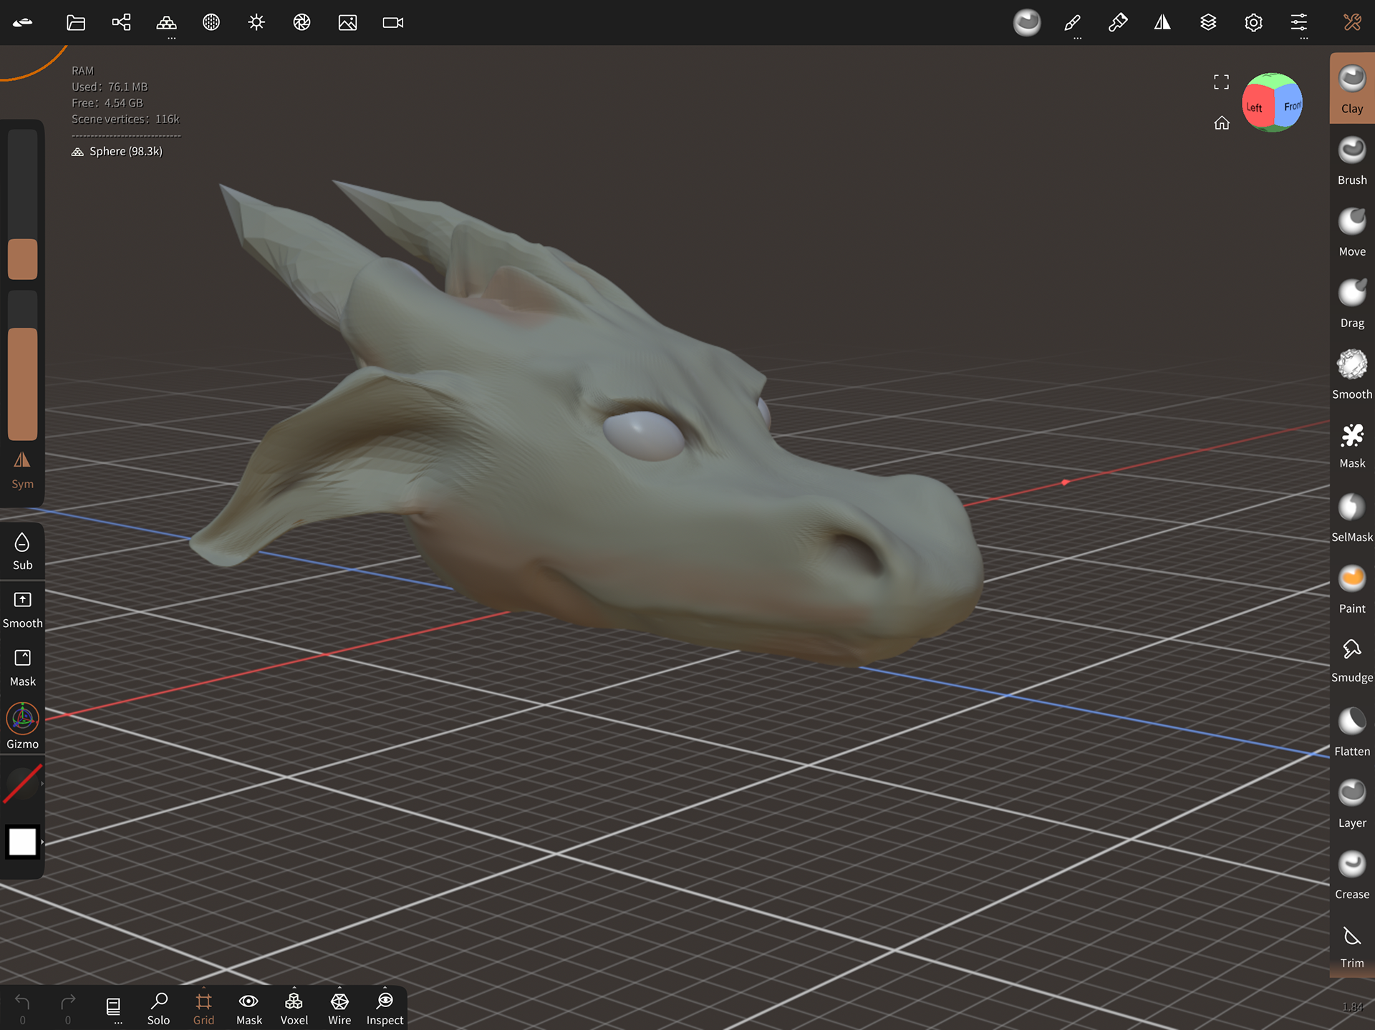Choose the Drag sculpting tool
The width and height of the screenshot is (1375, 1030).
click(x=1351, y=303)
